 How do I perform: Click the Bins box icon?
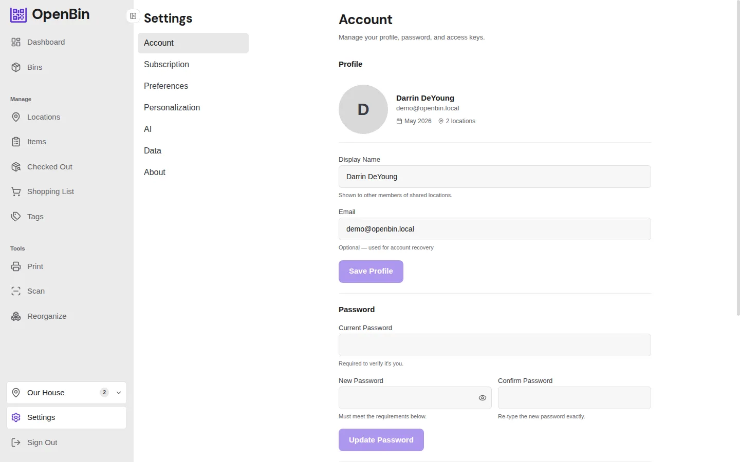point(16,67)
